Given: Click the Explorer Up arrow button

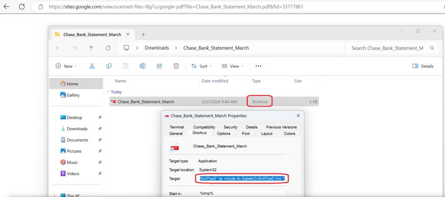Looking at the screenshot, I should click(x=91, y=48).
